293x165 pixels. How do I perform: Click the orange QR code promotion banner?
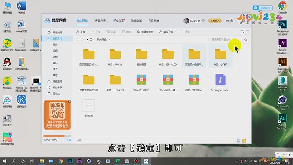57,115
